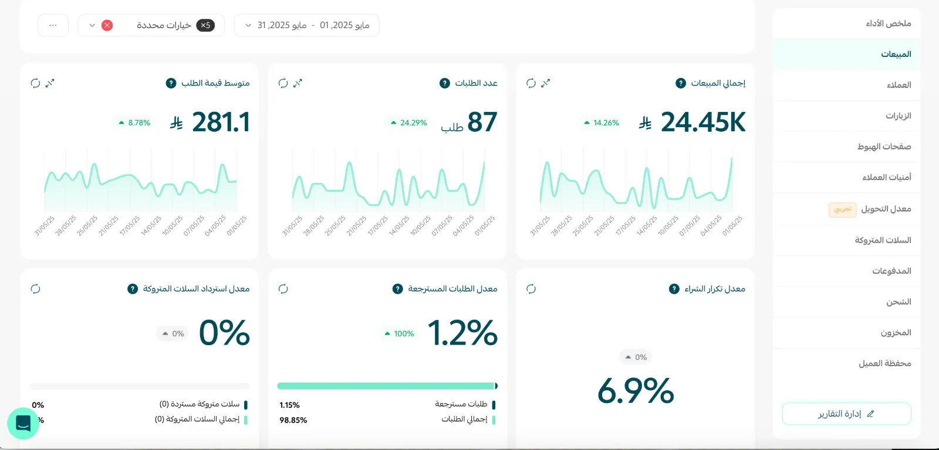Image resolution: width=939 pixels, height=450 pixels.
Task: Go to ملخص الأداء in sidebar
Action: tap(846, 23)
